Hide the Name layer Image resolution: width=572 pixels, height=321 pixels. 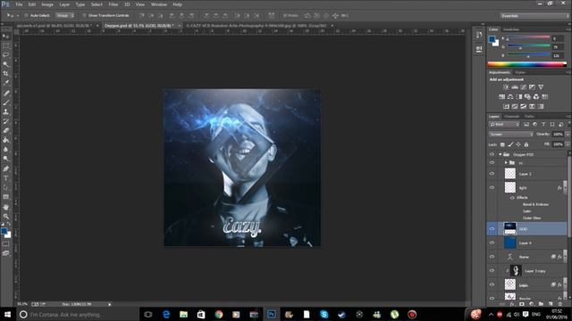(492, 257)
